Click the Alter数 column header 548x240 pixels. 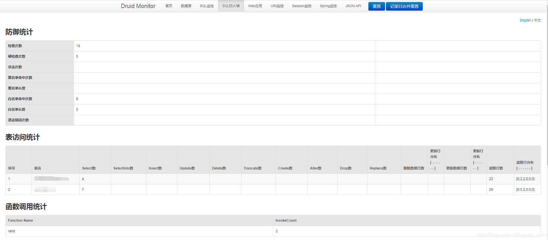coord(316,168)
